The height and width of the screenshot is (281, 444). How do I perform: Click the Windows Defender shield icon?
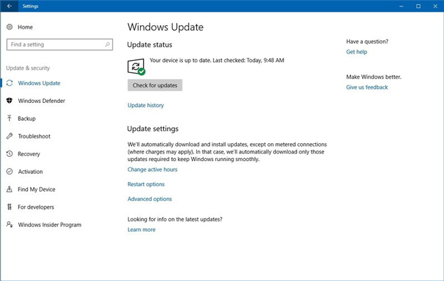[10, 100]
